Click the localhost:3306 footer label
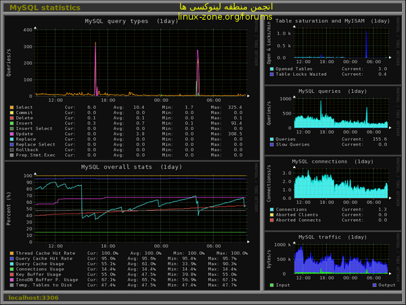 pyautogui.click(x=33, y=298)
